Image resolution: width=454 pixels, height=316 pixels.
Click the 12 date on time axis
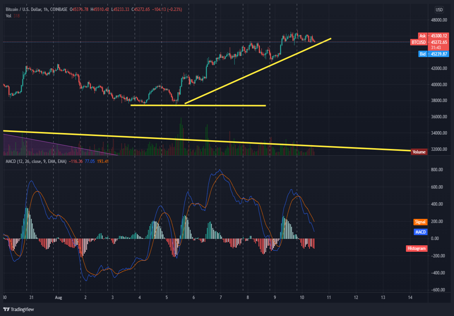click(x=356, y=297)
